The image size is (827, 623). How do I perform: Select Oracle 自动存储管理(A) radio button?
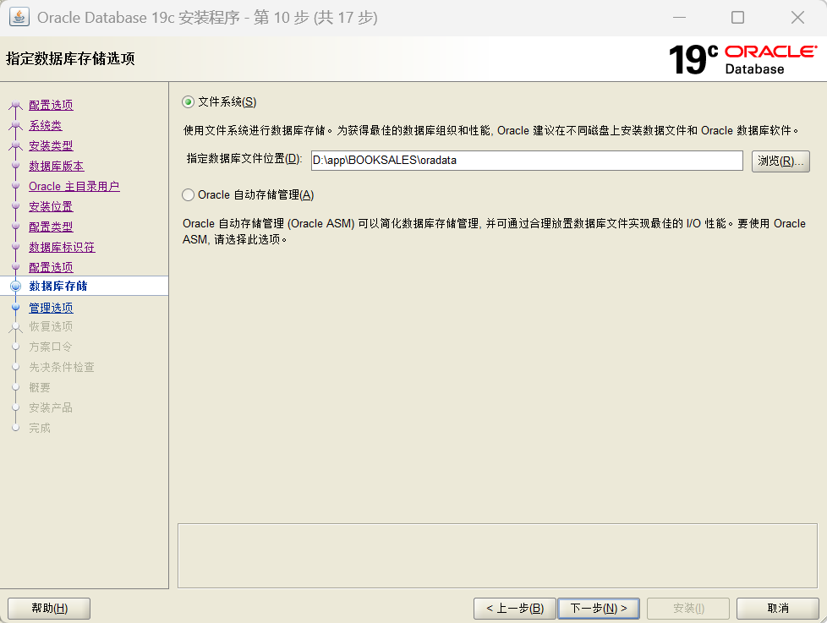[x=189, y=195]
